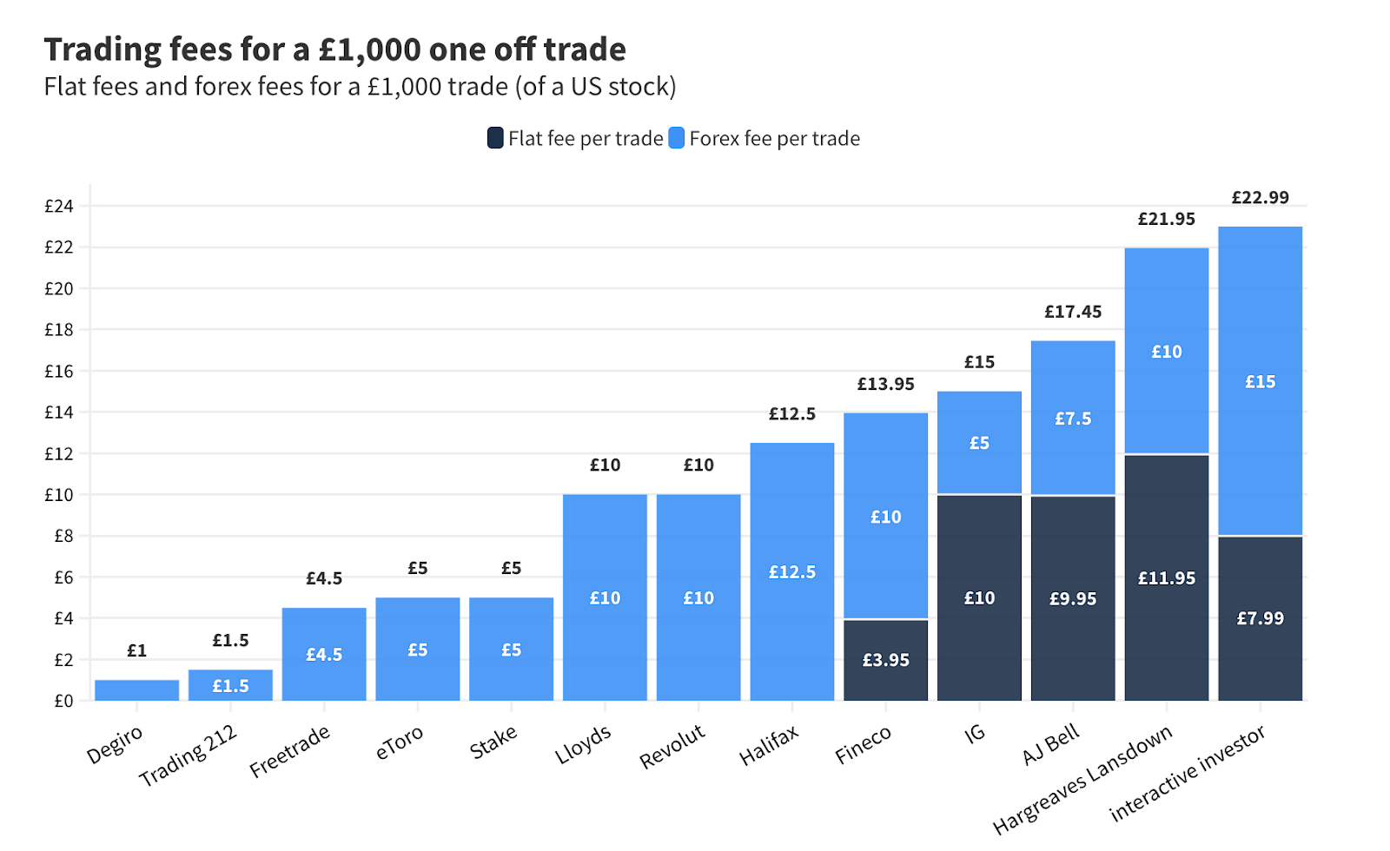The height and width of the screenshot is (851, 1390).
Task: Toggle the 'Flat fee per trade' legend label
Action: pyautogui.click(x=586, y=139)
